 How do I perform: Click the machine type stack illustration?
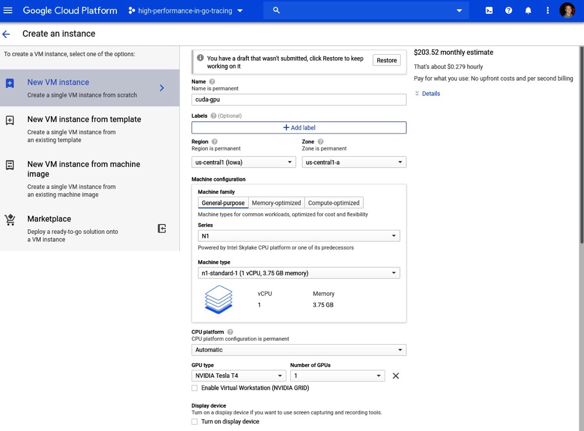click(x=218, y=299)
